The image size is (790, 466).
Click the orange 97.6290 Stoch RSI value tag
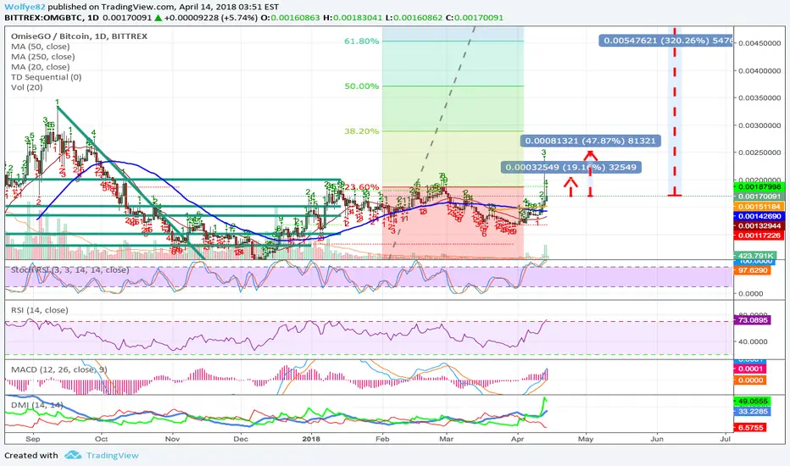[x=753, y=270]
